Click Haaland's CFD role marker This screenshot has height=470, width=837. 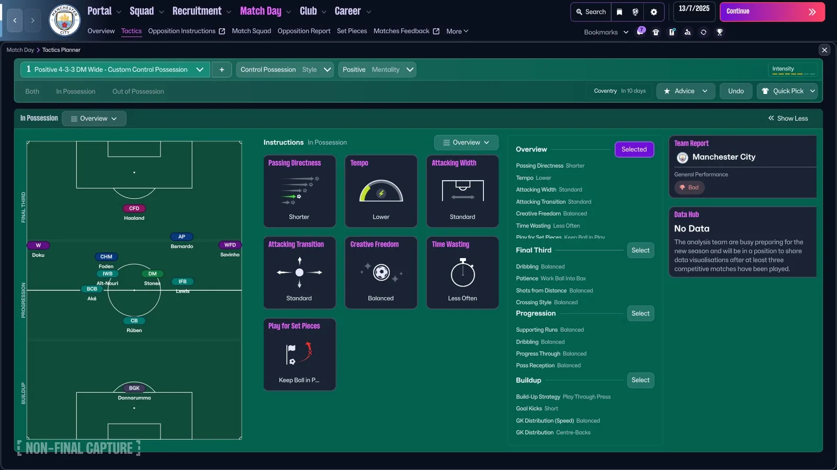pos(134,208)
